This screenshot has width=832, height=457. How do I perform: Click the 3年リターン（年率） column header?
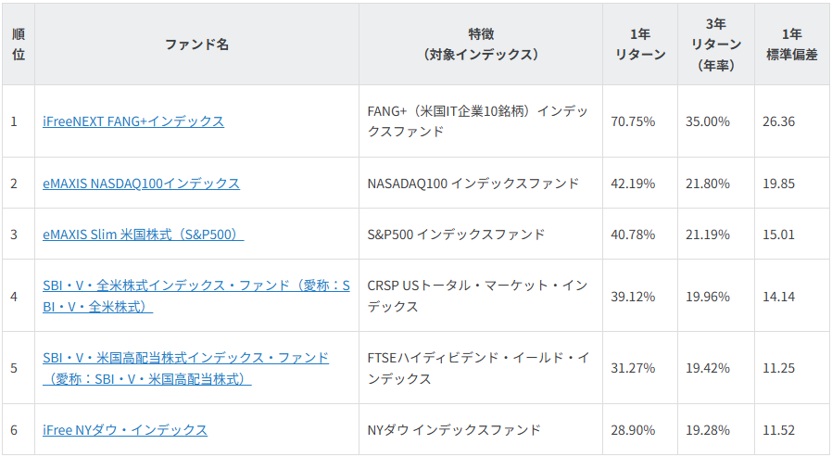pyautogui.click(x=715, y=44)
